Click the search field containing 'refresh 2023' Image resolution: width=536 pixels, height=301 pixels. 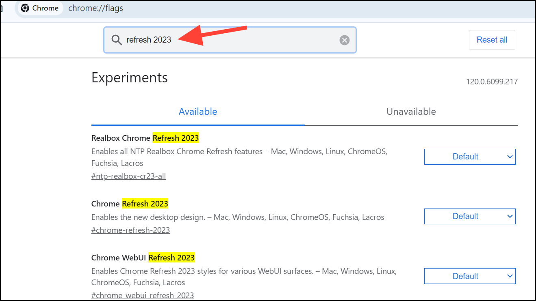(230, 40)
